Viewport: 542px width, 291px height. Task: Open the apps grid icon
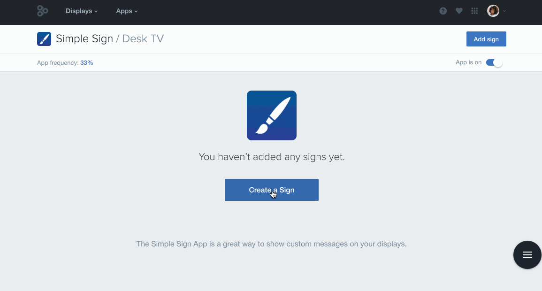tap(474, 11)
